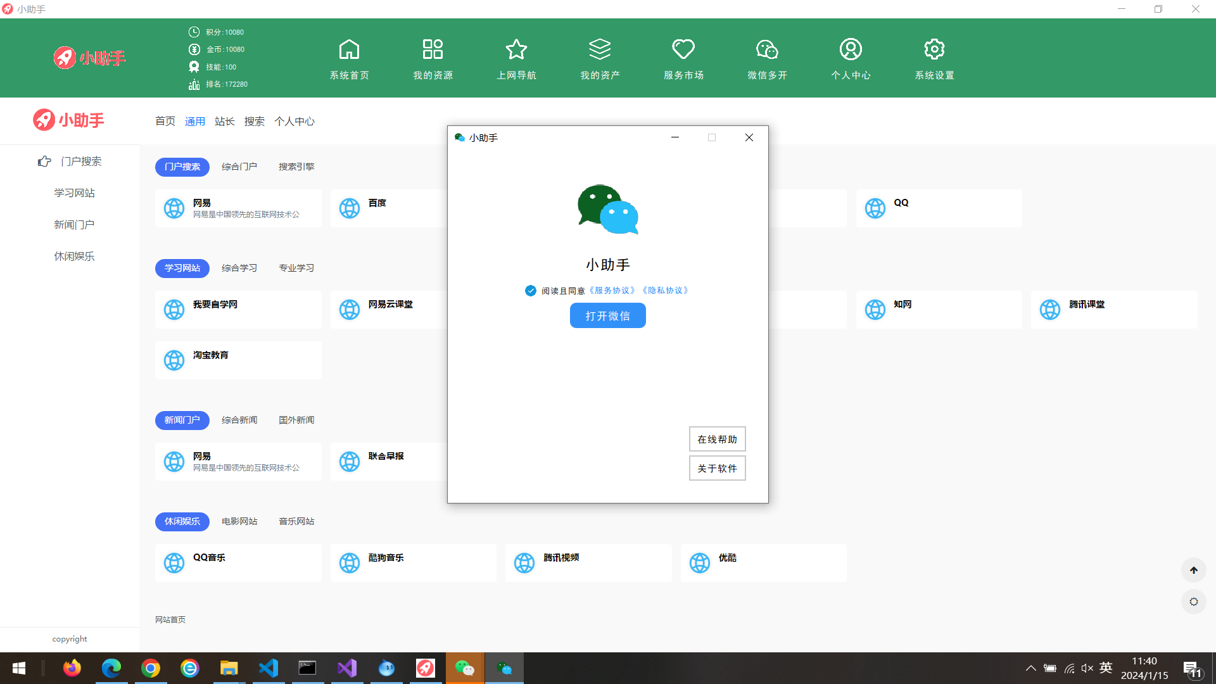The width and height of the screenshot is (1216, 684).
Task: Open the 个人中心 tab in the page navigation
Action: pos(294,121)
